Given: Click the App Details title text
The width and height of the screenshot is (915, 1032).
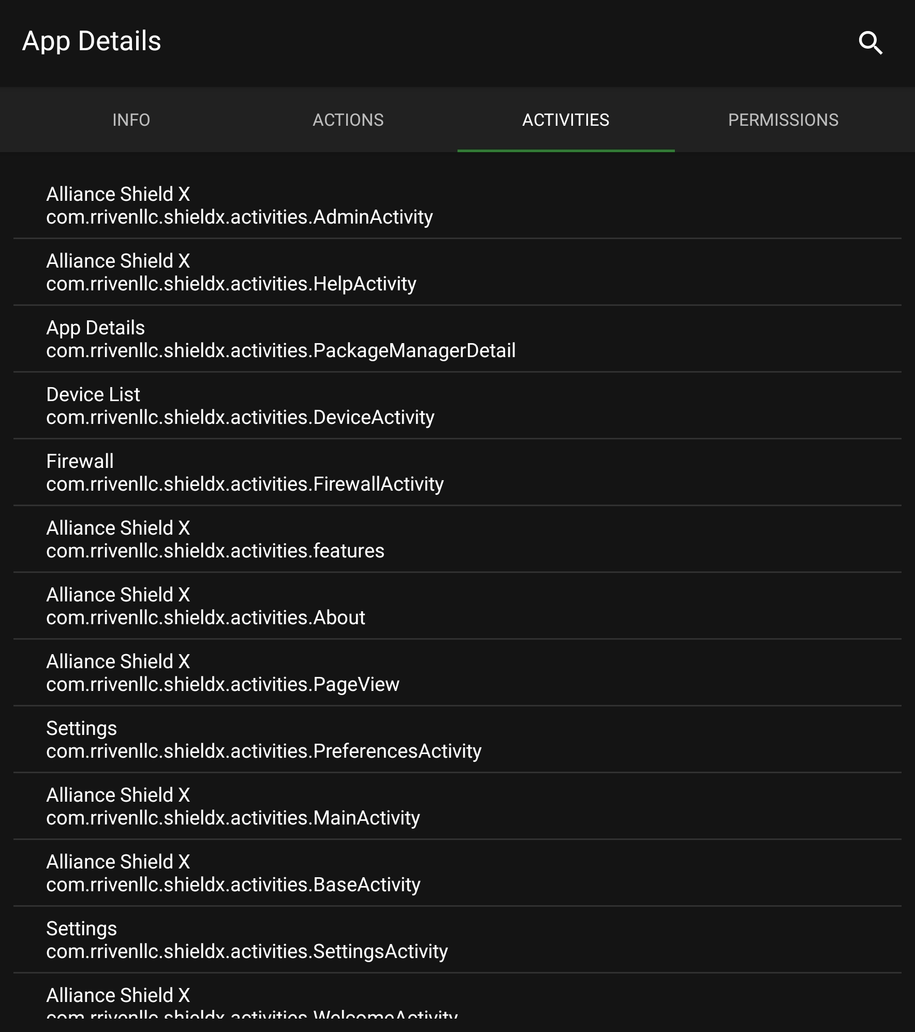Looking at the screenshot, I should coord(91,41).
